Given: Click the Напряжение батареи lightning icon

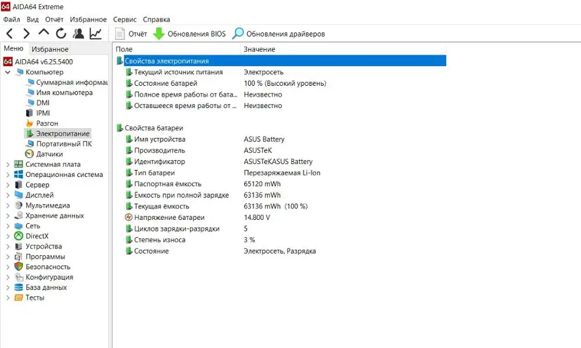Looking at the screenshot, I should 128,217.
